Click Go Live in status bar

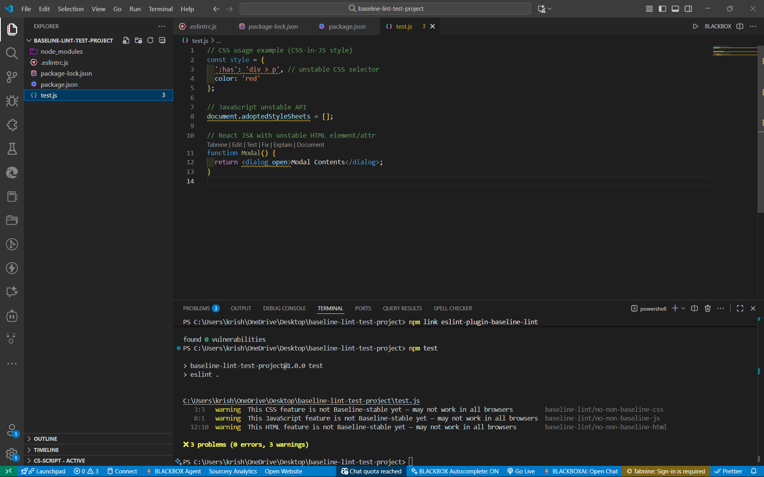click(521, 471)
